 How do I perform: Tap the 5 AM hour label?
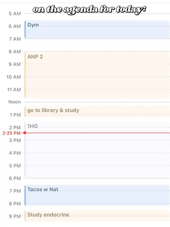coord(15,14)
